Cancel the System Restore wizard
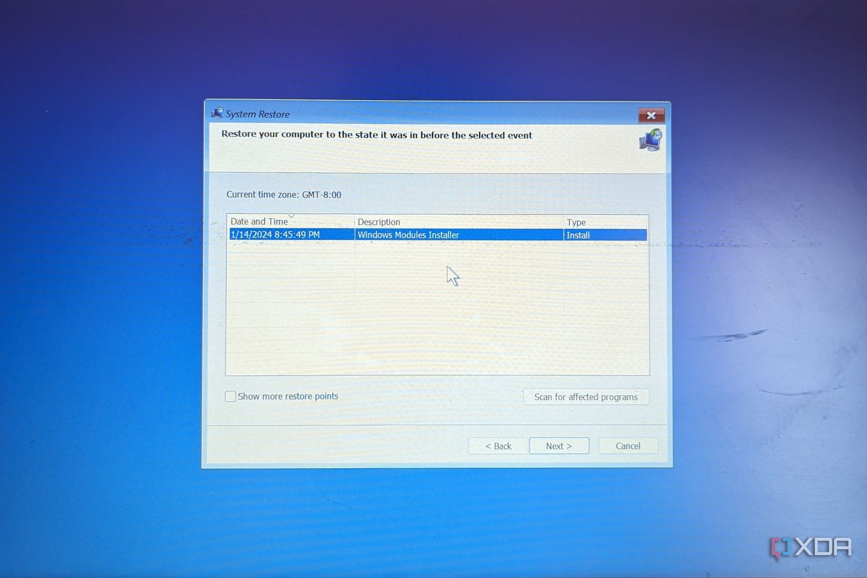867x578 pixels. tap(628, 446)
